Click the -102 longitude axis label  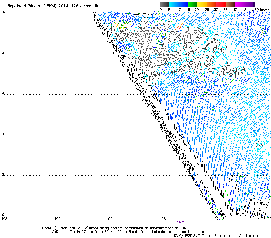click(x=56, y=219)
